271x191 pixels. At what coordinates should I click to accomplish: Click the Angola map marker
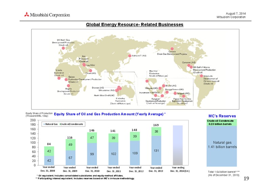[x=68, y=86]
